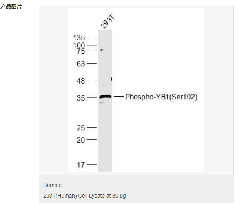
Task: Click the 293T lane label
Action: pos(107,21)
